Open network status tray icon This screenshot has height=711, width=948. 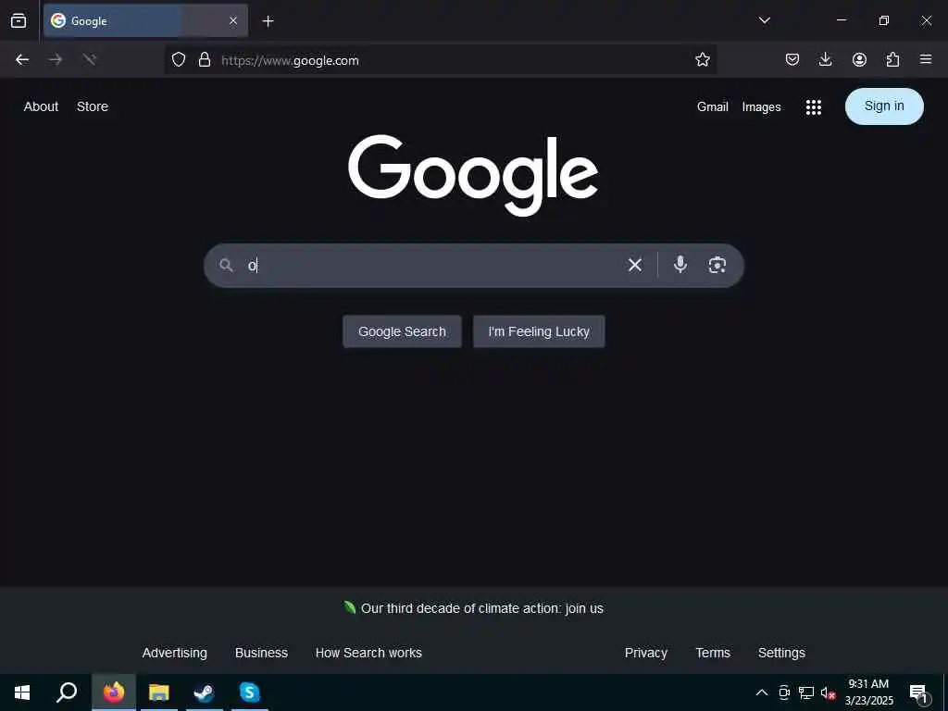click(x=806, y=692)
